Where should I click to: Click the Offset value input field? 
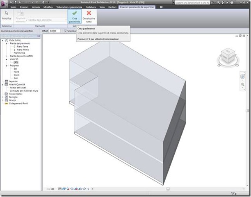coord(55,31)
